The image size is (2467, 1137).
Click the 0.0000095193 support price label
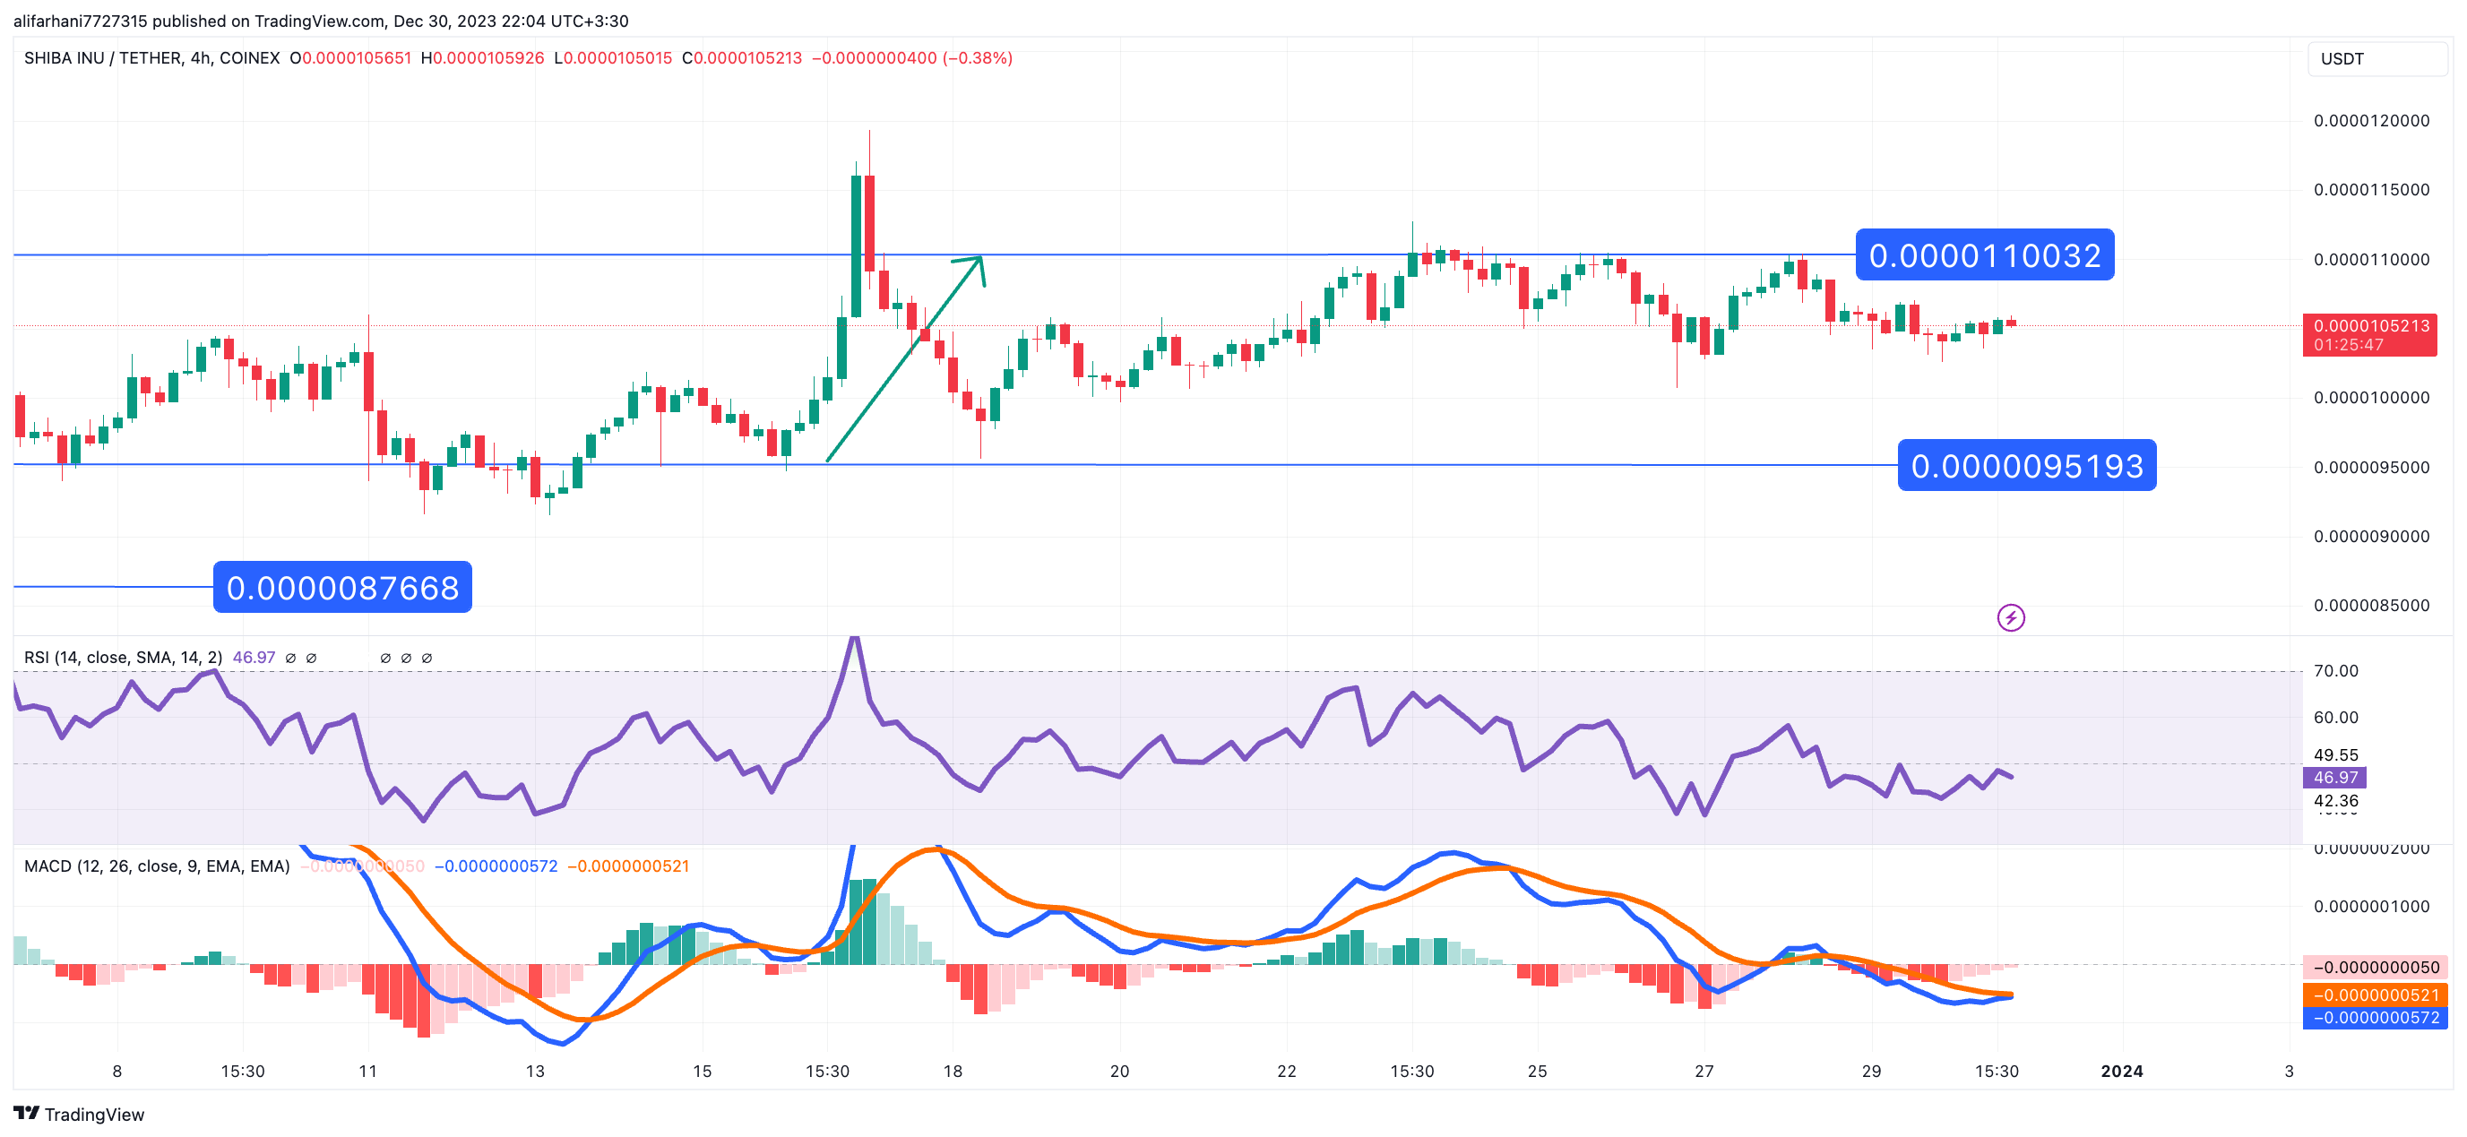pyautogui.click(x=2026, y=467)
